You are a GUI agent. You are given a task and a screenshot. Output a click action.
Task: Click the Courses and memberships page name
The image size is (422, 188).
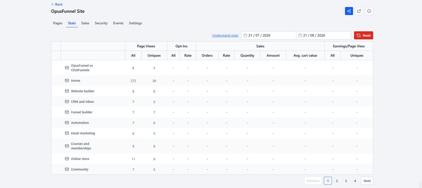click(81, 146)
